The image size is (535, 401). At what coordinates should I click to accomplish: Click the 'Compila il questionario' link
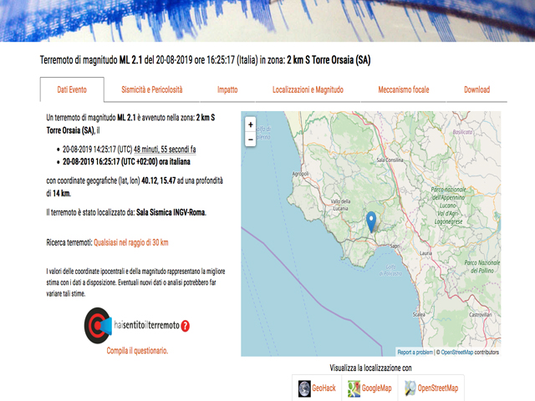pyautogui.click(x=137, y=350)
